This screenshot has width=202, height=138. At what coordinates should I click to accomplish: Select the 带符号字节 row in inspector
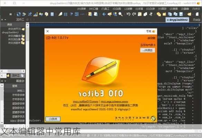[15, 95]
